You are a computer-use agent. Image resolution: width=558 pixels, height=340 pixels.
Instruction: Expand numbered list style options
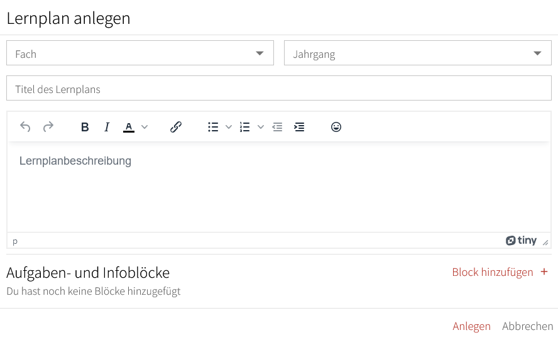[261, 127]
